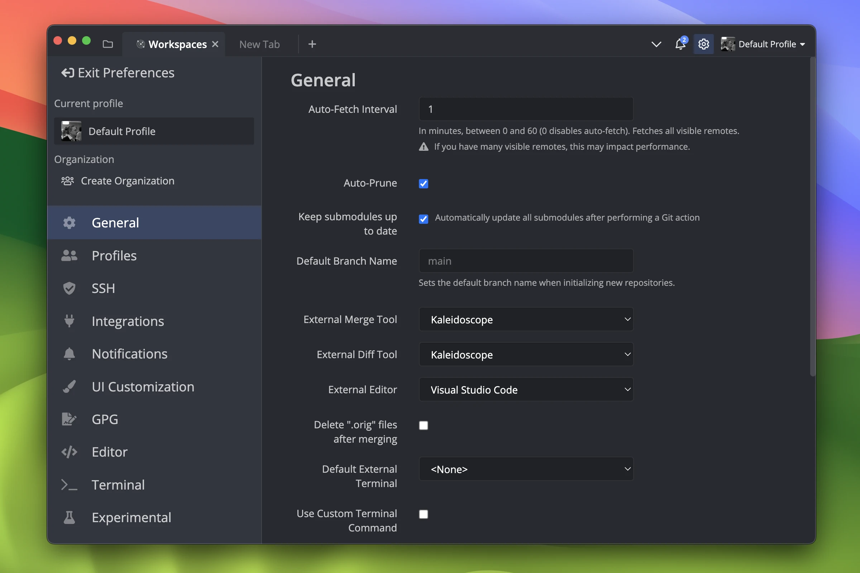Click the GPG signature icon in sidebar

tap(69, 419)
